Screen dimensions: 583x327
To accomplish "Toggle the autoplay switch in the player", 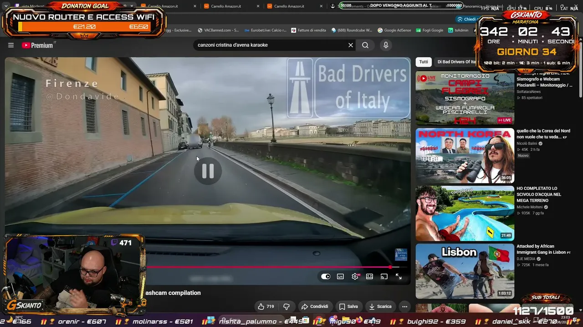I will click(x=326, y=277).
